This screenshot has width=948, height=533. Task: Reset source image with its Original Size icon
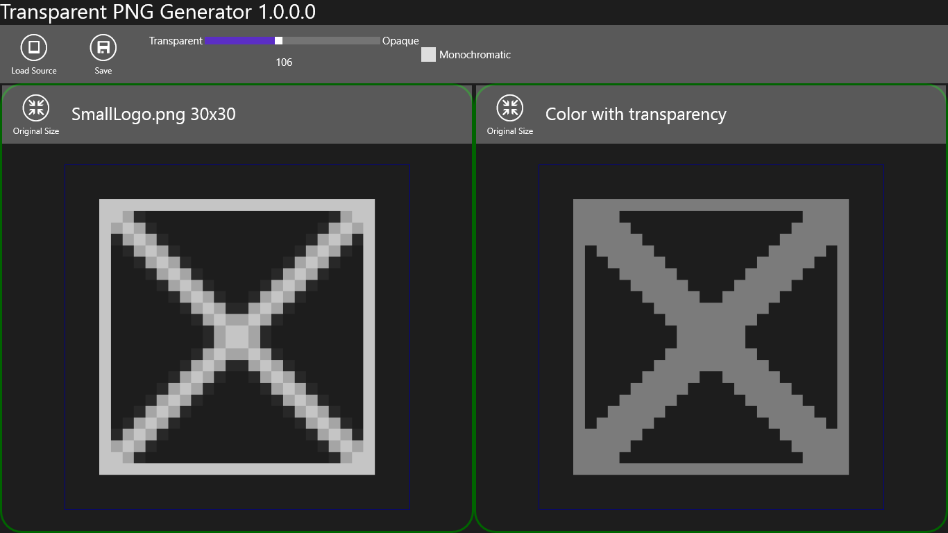pos(36,108)
